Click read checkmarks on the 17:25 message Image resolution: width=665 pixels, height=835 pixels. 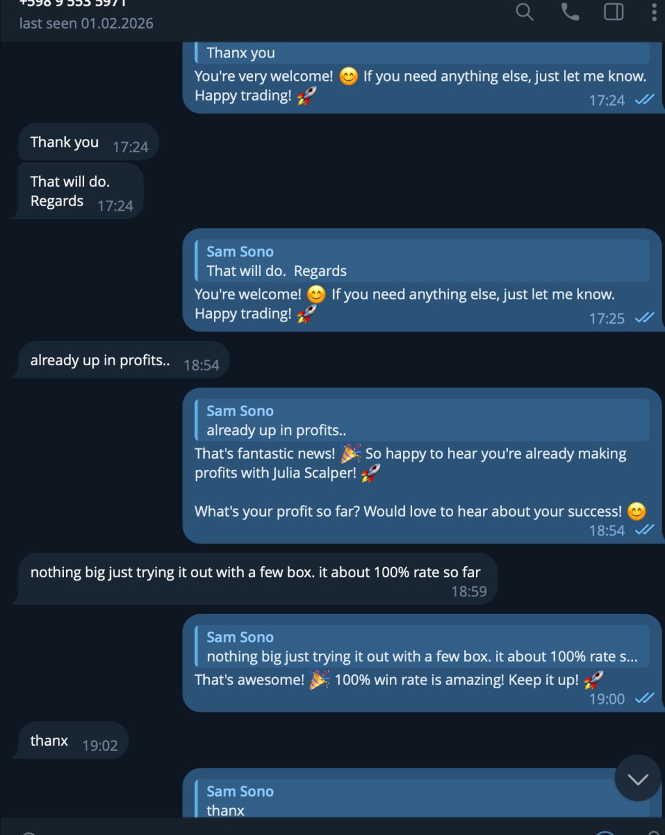pyautogui.click(x=644, y=318)
